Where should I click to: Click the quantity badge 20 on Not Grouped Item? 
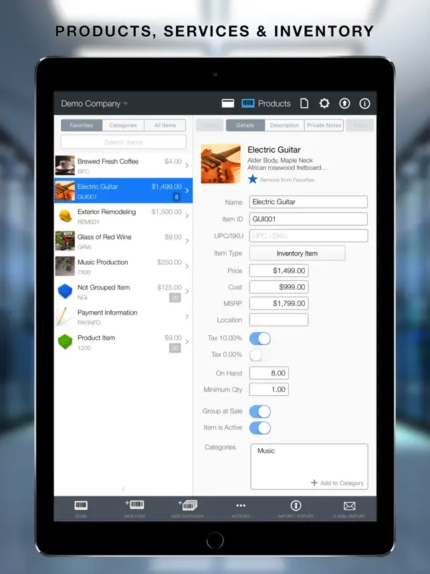tap(175, 298)
